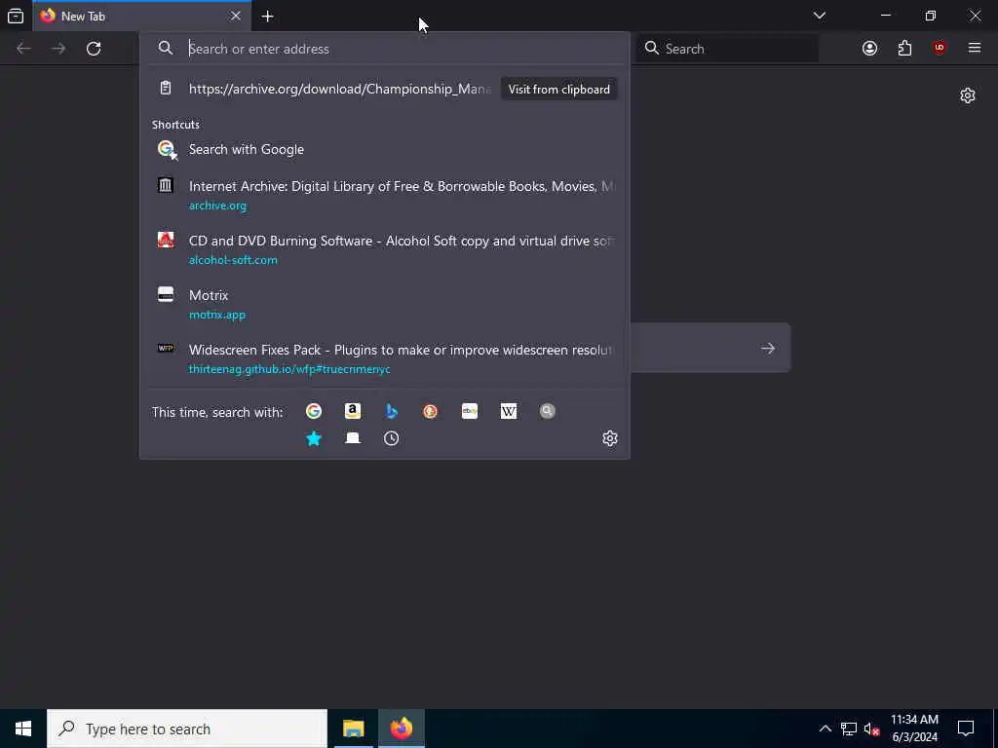998x748 pixels.
Task: Open the uBlock Origin extension icon
Action: pos(940,49)
